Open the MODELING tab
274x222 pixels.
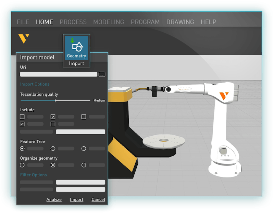(109, 22)
